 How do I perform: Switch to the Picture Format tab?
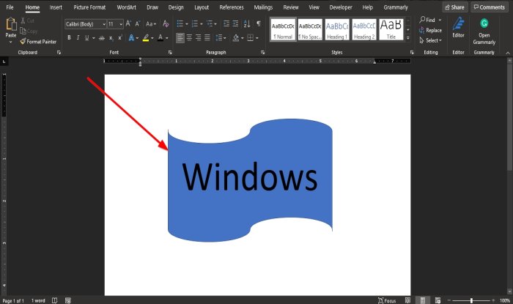(x=89, y=7)
